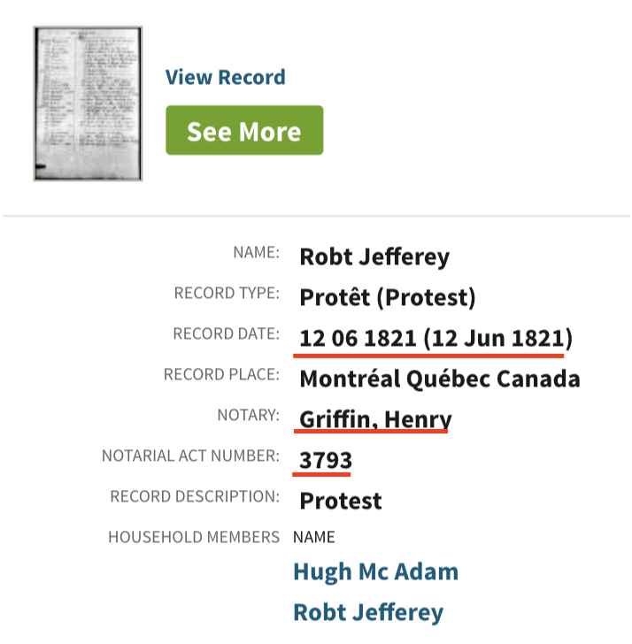Open the document image thumbnail
632x644 pixels.
[88, 103]
